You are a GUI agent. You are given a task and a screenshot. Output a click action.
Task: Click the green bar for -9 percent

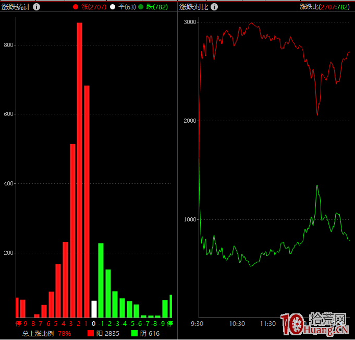click(165, 309)
